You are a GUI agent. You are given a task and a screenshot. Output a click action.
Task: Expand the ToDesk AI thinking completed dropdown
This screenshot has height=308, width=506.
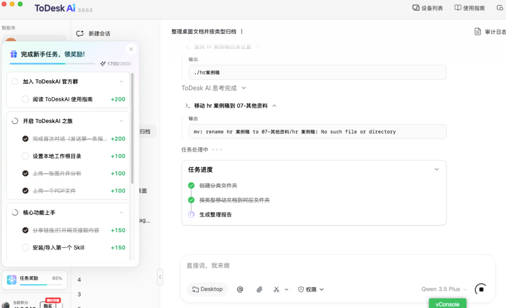pos(244,88)
